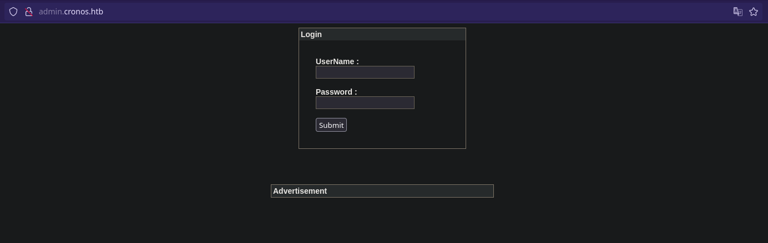This screenshot has width=768, height=243.
Task: Click the translate page icon
Action: 738,12
